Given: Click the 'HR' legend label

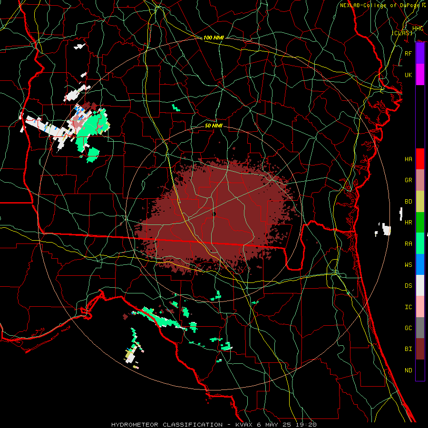Looking at the screenshot, I should tap(409, 223).
